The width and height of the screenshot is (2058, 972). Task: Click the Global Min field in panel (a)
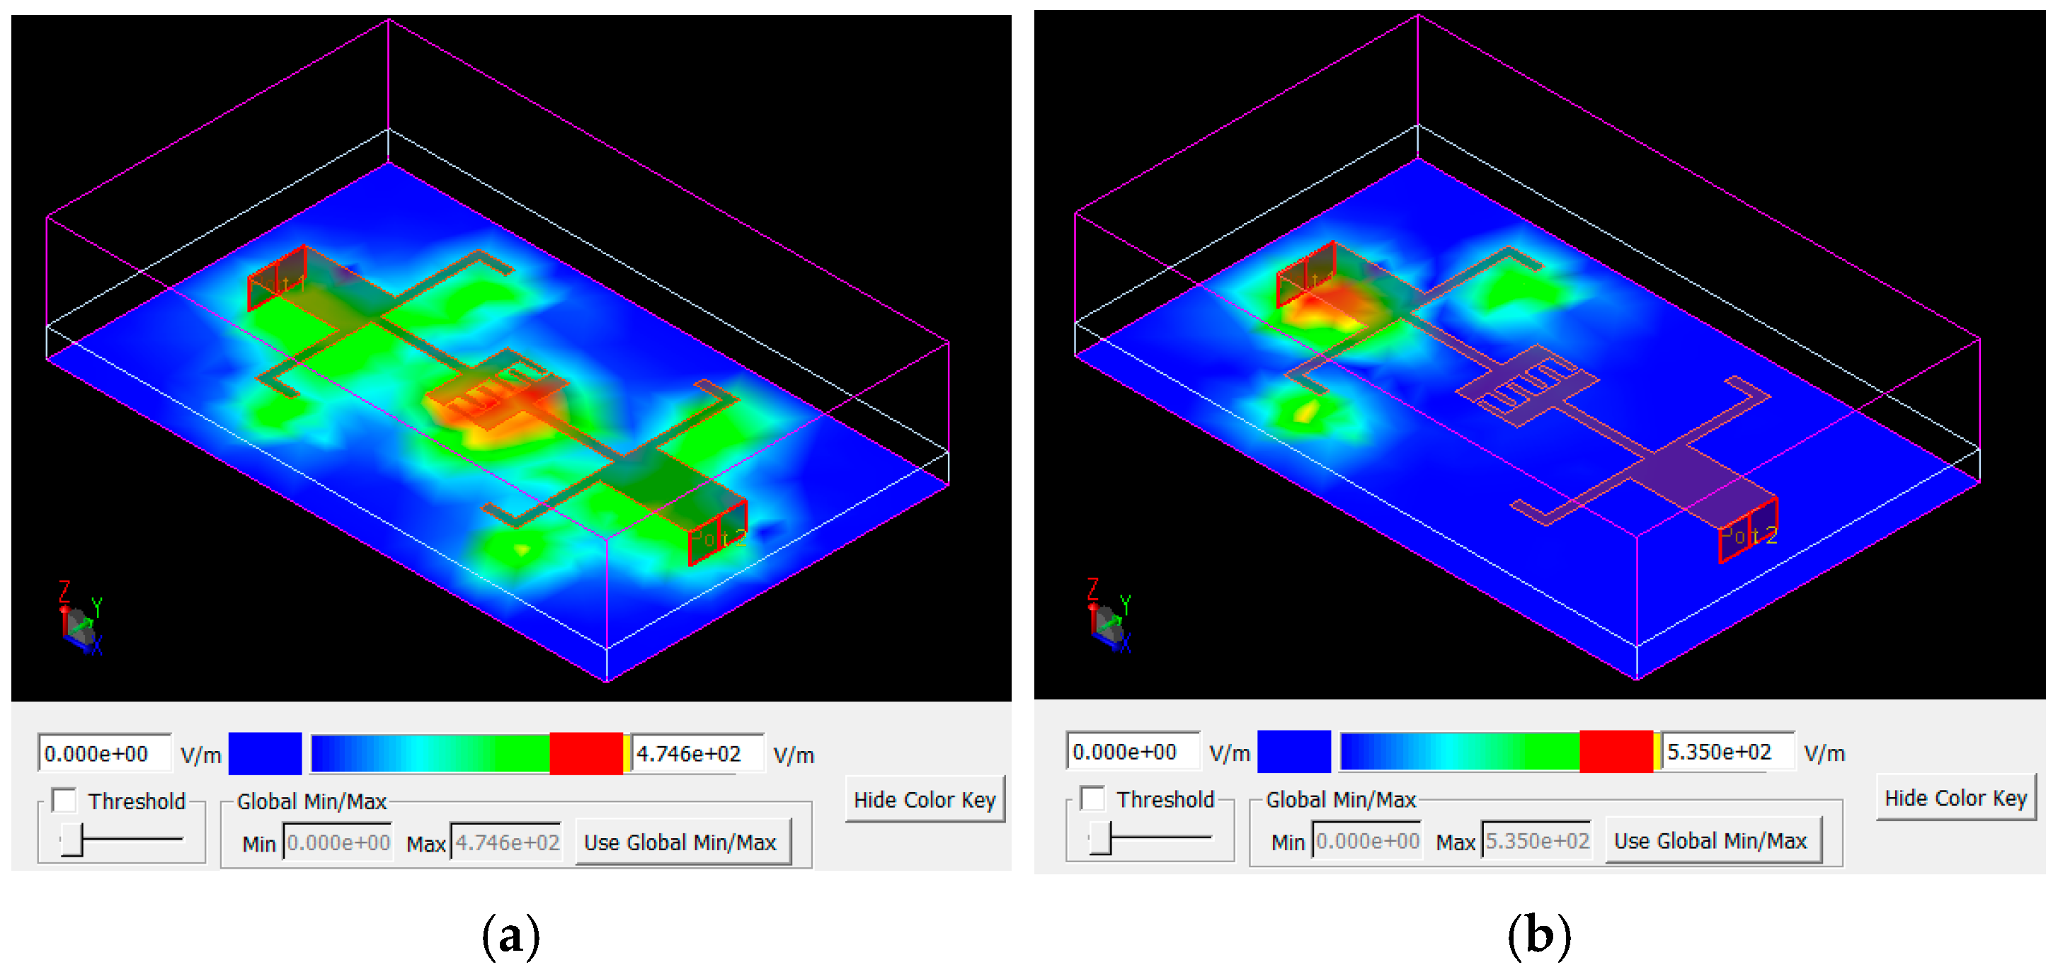click(x=338, y=842)
